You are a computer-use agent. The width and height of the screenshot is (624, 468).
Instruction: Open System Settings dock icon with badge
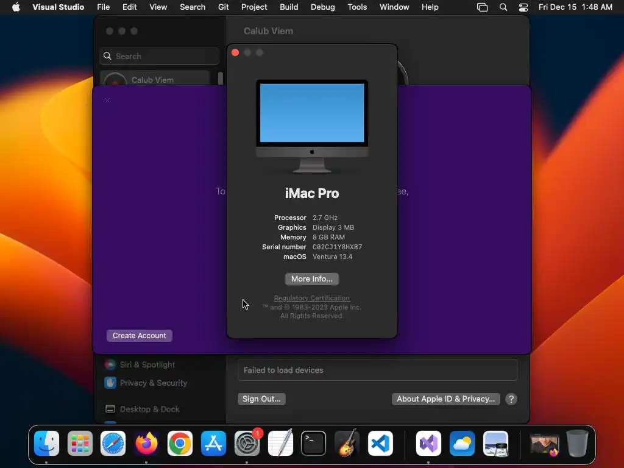[x=247, y=443]
